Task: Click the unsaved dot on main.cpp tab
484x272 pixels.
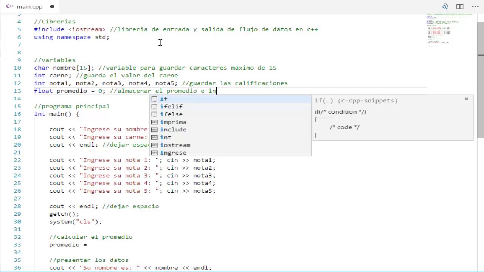Action: 52,6
